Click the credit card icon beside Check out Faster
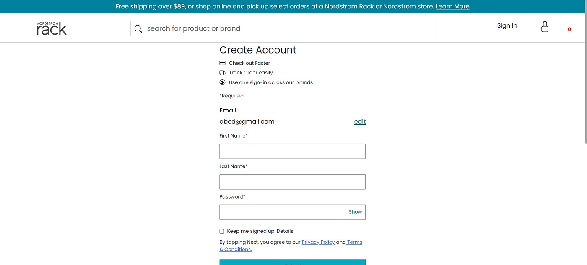587x265 pixels. pos(222,63)
